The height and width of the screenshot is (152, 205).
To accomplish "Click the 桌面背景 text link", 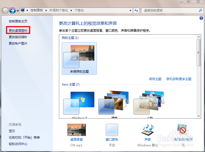I will click(x=77, y=139).
